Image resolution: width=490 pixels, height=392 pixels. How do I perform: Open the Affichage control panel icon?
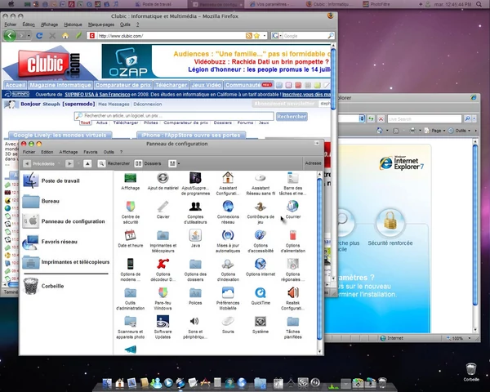131,179
